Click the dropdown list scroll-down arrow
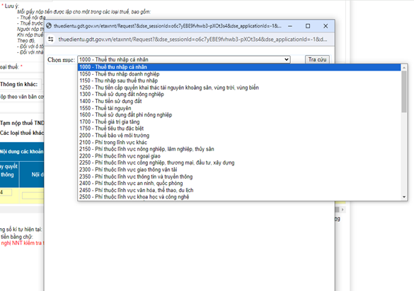Image resolution: width=414 pixels, height=291 pixels. click(404, 197)
